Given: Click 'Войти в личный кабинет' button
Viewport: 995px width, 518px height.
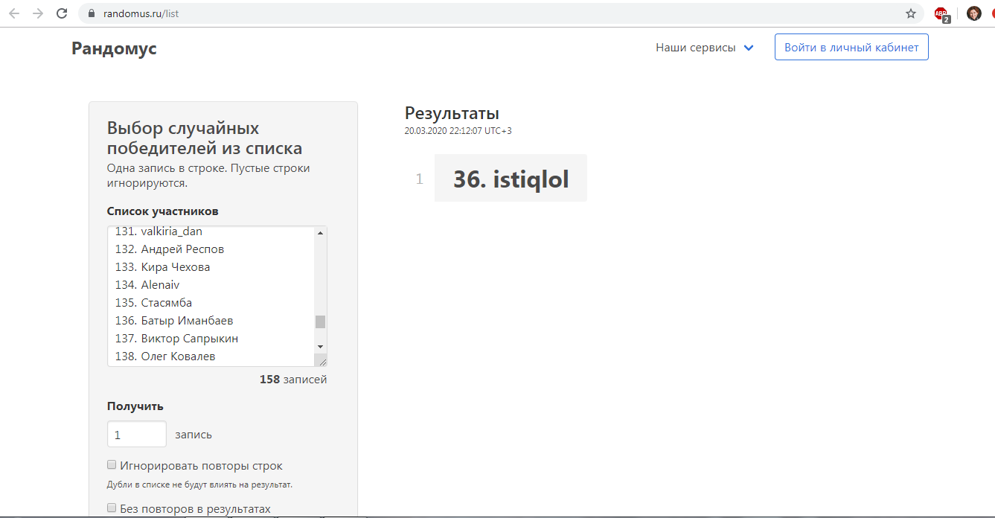Looking at the screenshot, I should click(851, 47).
